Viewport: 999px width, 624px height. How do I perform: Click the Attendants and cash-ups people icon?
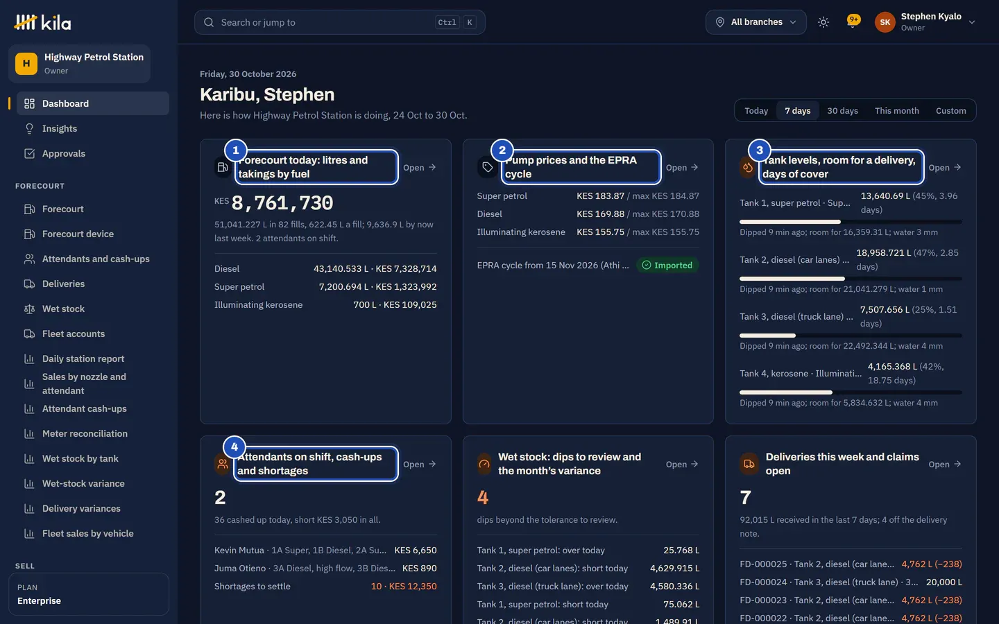pyautogui.click(x=29, y=259)
